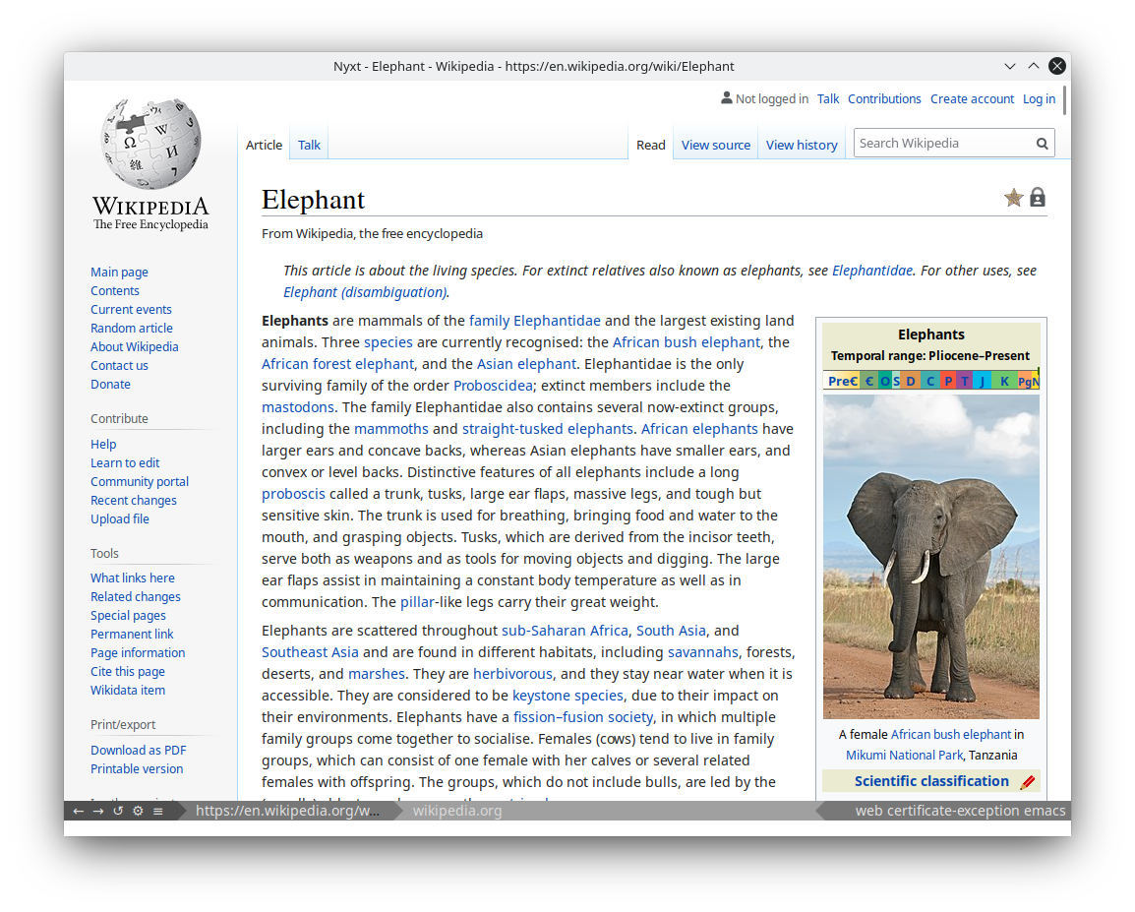Screen dimensions: 1135x912
Task: Click the Not logged in user icon
Action: [727, 97]
